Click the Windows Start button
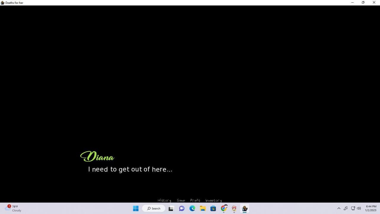The height and width of the screenshot is (214, 380). point(136,208)
